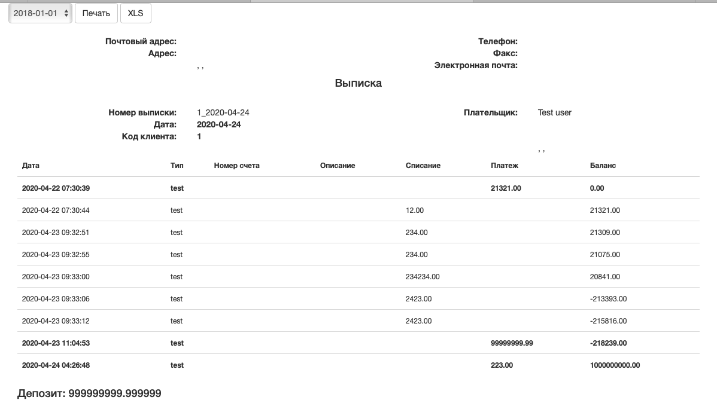Image resolution: width=717 pixels, height=412 pixels.
Task: Click the Тип column header
Action: 177,166
